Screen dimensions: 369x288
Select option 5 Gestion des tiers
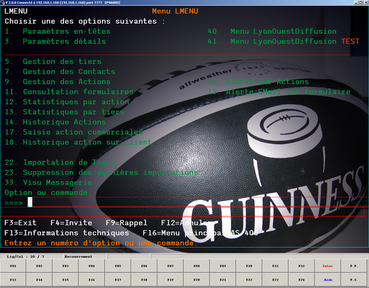(x=53, y=62)
